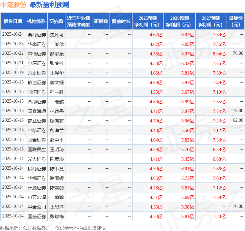
Task: Click the 2027预测净利润 header
Action: (211, 21)
